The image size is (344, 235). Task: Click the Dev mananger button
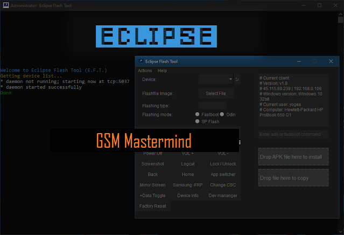223,196
